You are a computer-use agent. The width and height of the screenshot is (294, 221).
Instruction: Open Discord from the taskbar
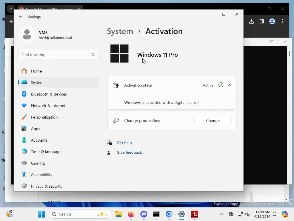click(144, 214)
